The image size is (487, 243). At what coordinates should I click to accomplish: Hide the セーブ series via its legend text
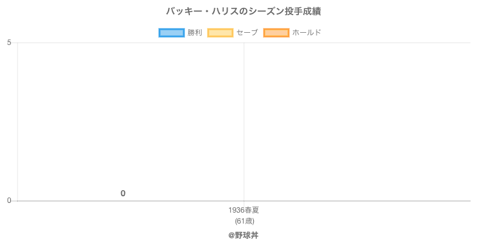point(247,33)
